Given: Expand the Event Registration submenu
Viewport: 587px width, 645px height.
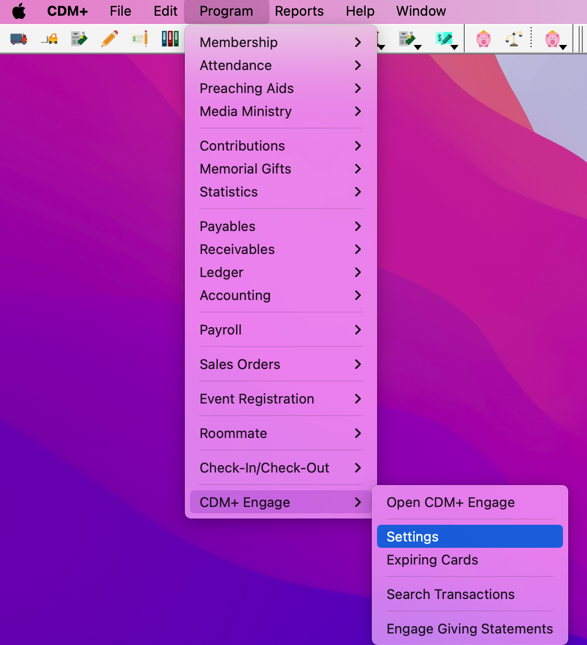Looking at the screenshot, I should (281, 399).
